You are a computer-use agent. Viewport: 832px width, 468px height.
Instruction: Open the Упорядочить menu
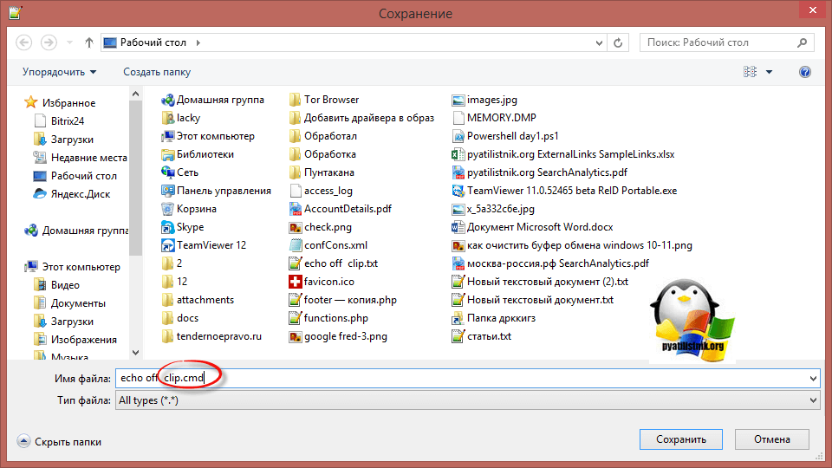click(x=59, y=72)
